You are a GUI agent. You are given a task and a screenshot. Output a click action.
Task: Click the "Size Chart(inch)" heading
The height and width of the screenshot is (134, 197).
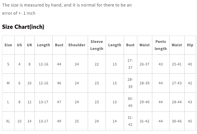[x=23, y=27]
